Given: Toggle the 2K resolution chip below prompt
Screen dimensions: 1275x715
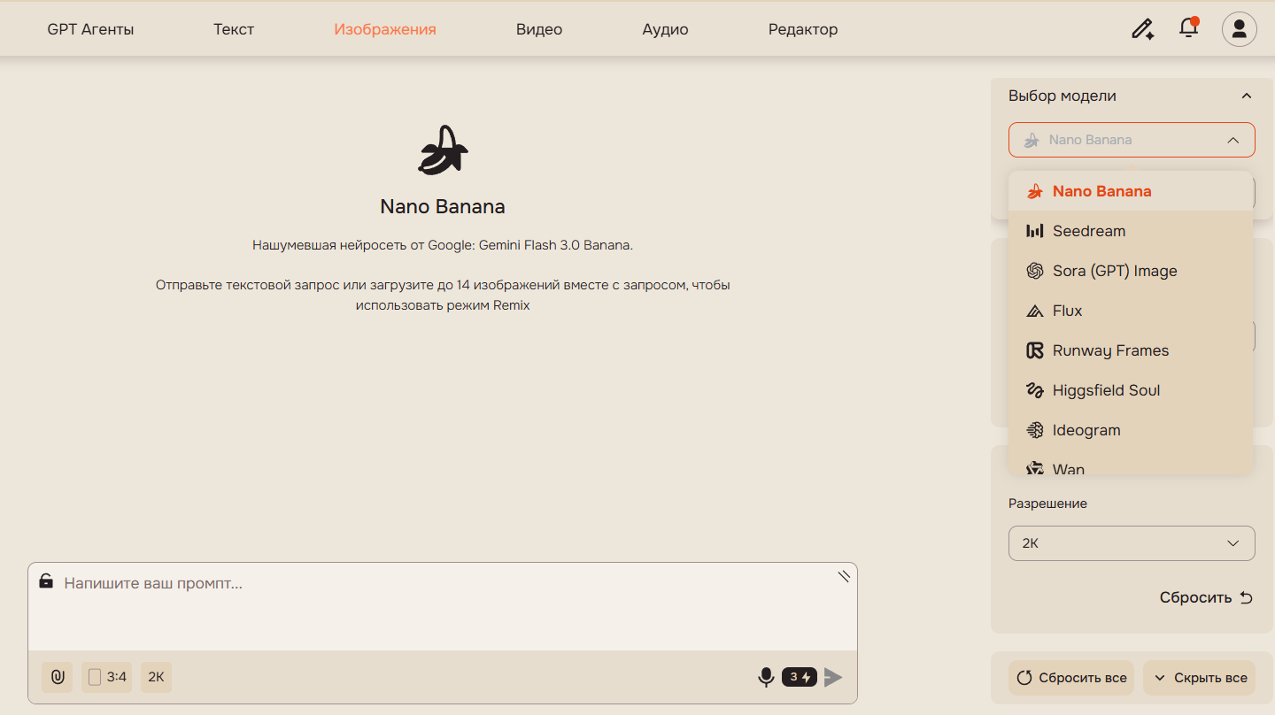Looking at the screenshot, I should tap(156, 677).
